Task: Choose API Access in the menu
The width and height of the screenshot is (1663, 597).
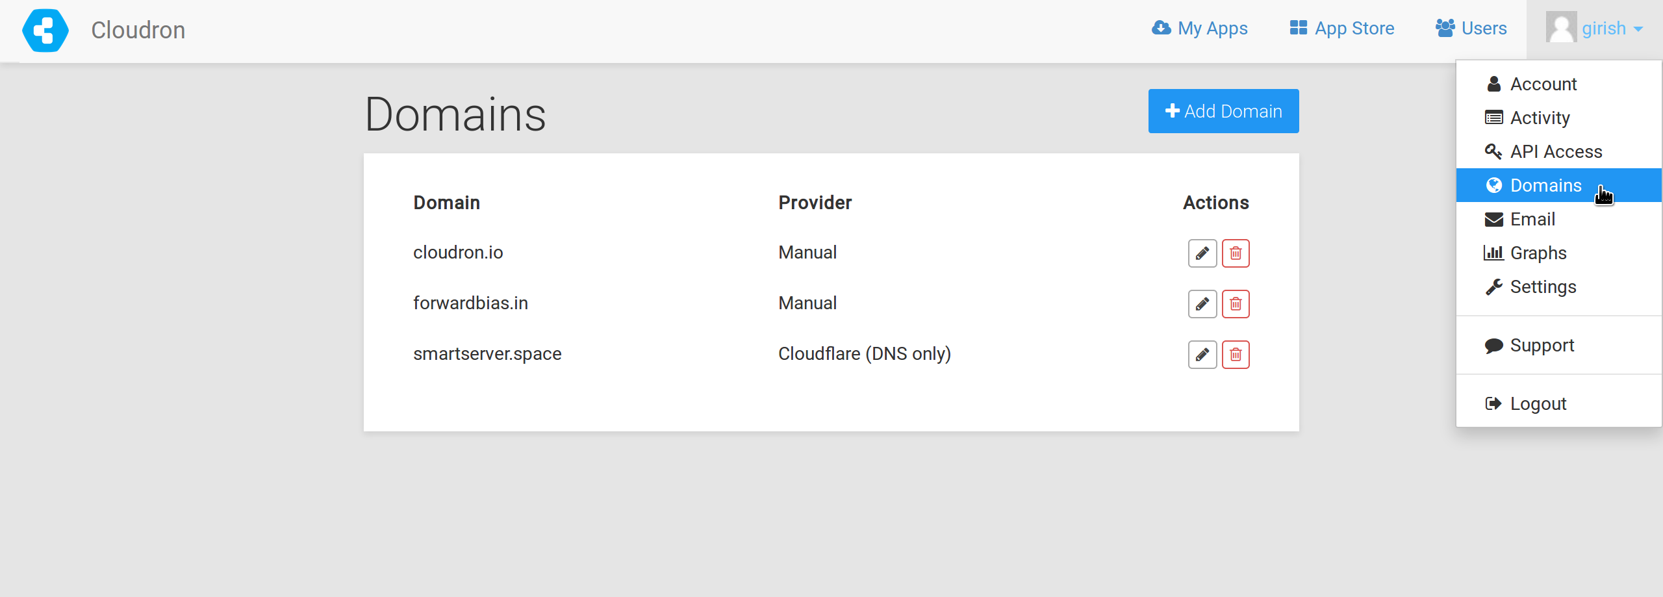Action: pyautogui.click(x=1555, y=152)
